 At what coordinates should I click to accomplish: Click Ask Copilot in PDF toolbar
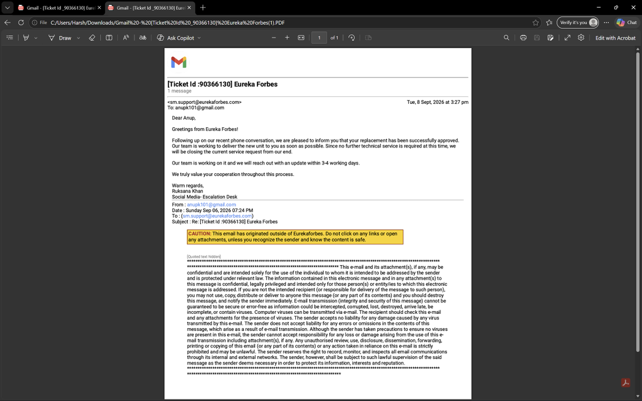(175, 38)
